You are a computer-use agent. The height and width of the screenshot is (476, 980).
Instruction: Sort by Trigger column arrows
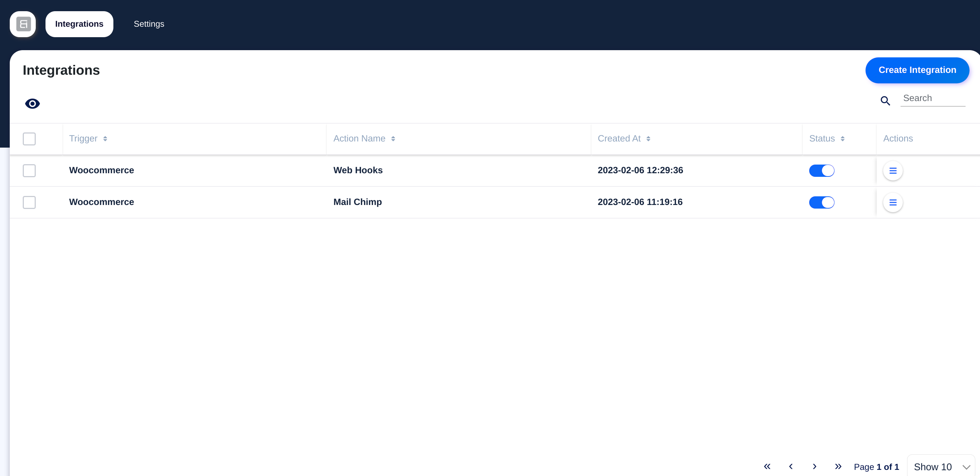tap(105, 139)
